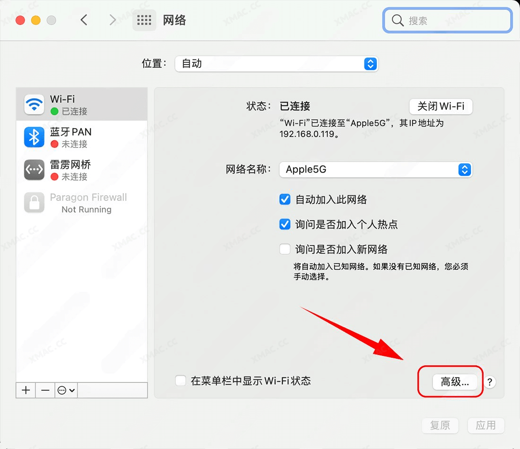Open the 位置 location dropdown

pyautogui.click(x=277, y=64)
